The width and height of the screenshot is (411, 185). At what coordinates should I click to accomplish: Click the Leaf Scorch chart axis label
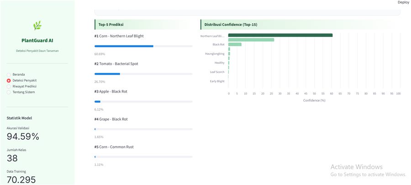(217, 72)
